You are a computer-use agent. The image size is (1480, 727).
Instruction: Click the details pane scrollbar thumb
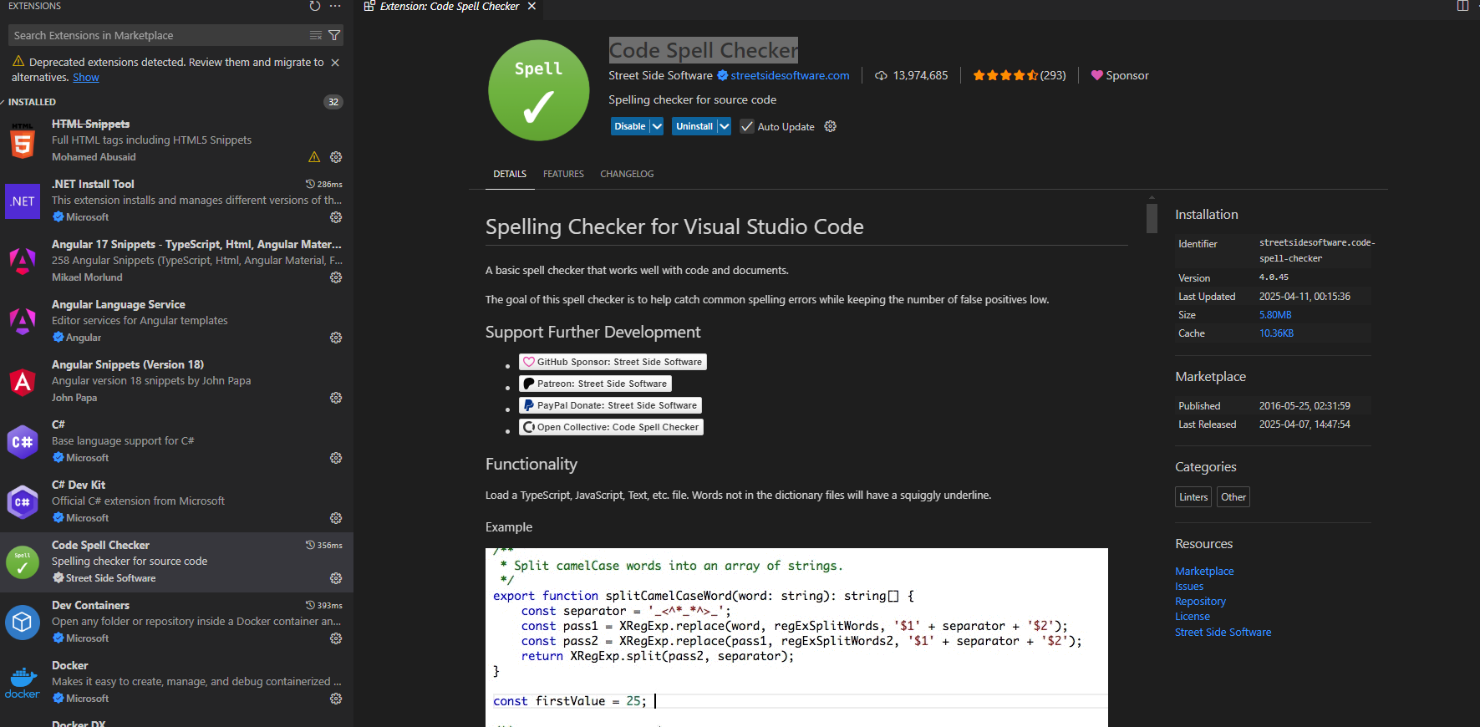click(1152, 217)
